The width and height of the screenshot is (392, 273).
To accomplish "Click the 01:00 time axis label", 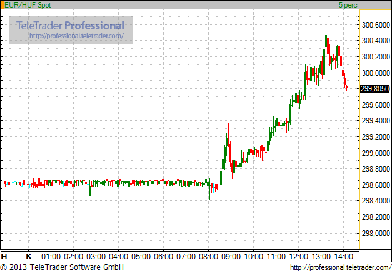I will pos(51,257).
